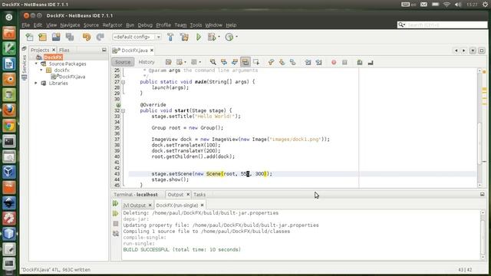The width and height of the screenshot is (491, 276).
Task: Switch to the Source view
Action: click(123, 62)
